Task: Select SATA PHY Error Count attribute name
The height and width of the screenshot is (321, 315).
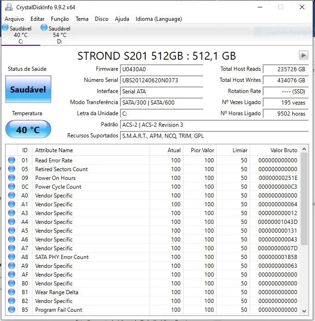Action: tap(62, 257)
